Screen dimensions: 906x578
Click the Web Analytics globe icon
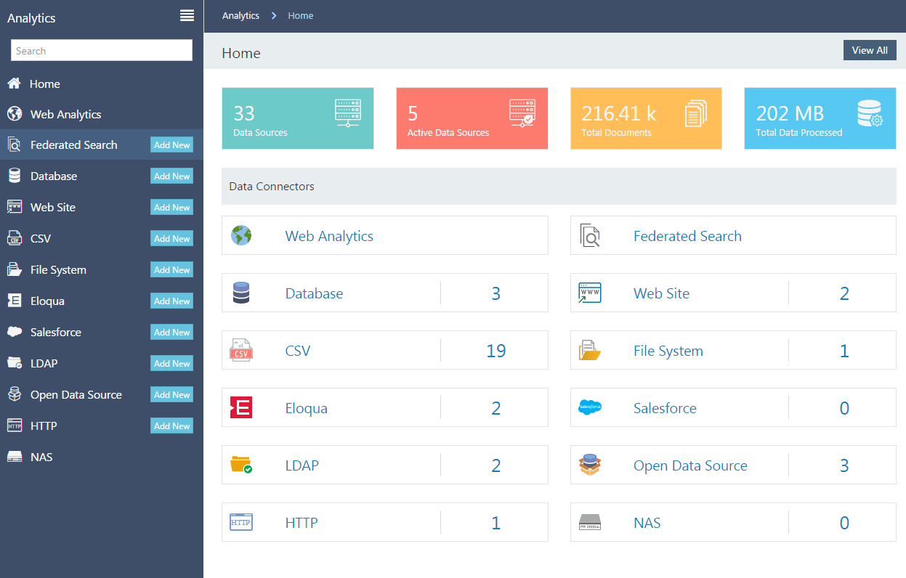(x=240, y=235)
